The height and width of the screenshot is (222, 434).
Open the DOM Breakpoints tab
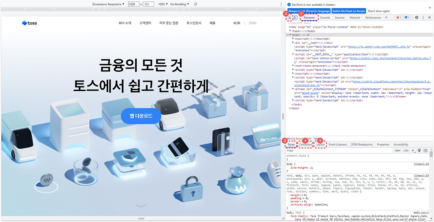(362, 145)
